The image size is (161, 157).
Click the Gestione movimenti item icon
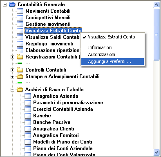[20, 24]
